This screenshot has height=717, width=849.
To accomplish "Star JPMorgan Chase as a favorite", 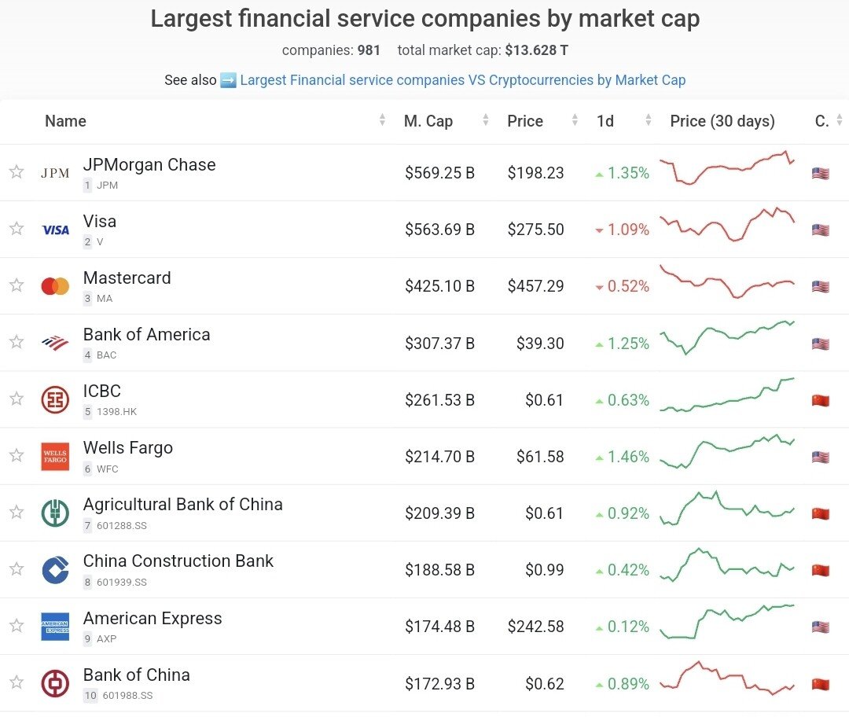I will 17,172.
